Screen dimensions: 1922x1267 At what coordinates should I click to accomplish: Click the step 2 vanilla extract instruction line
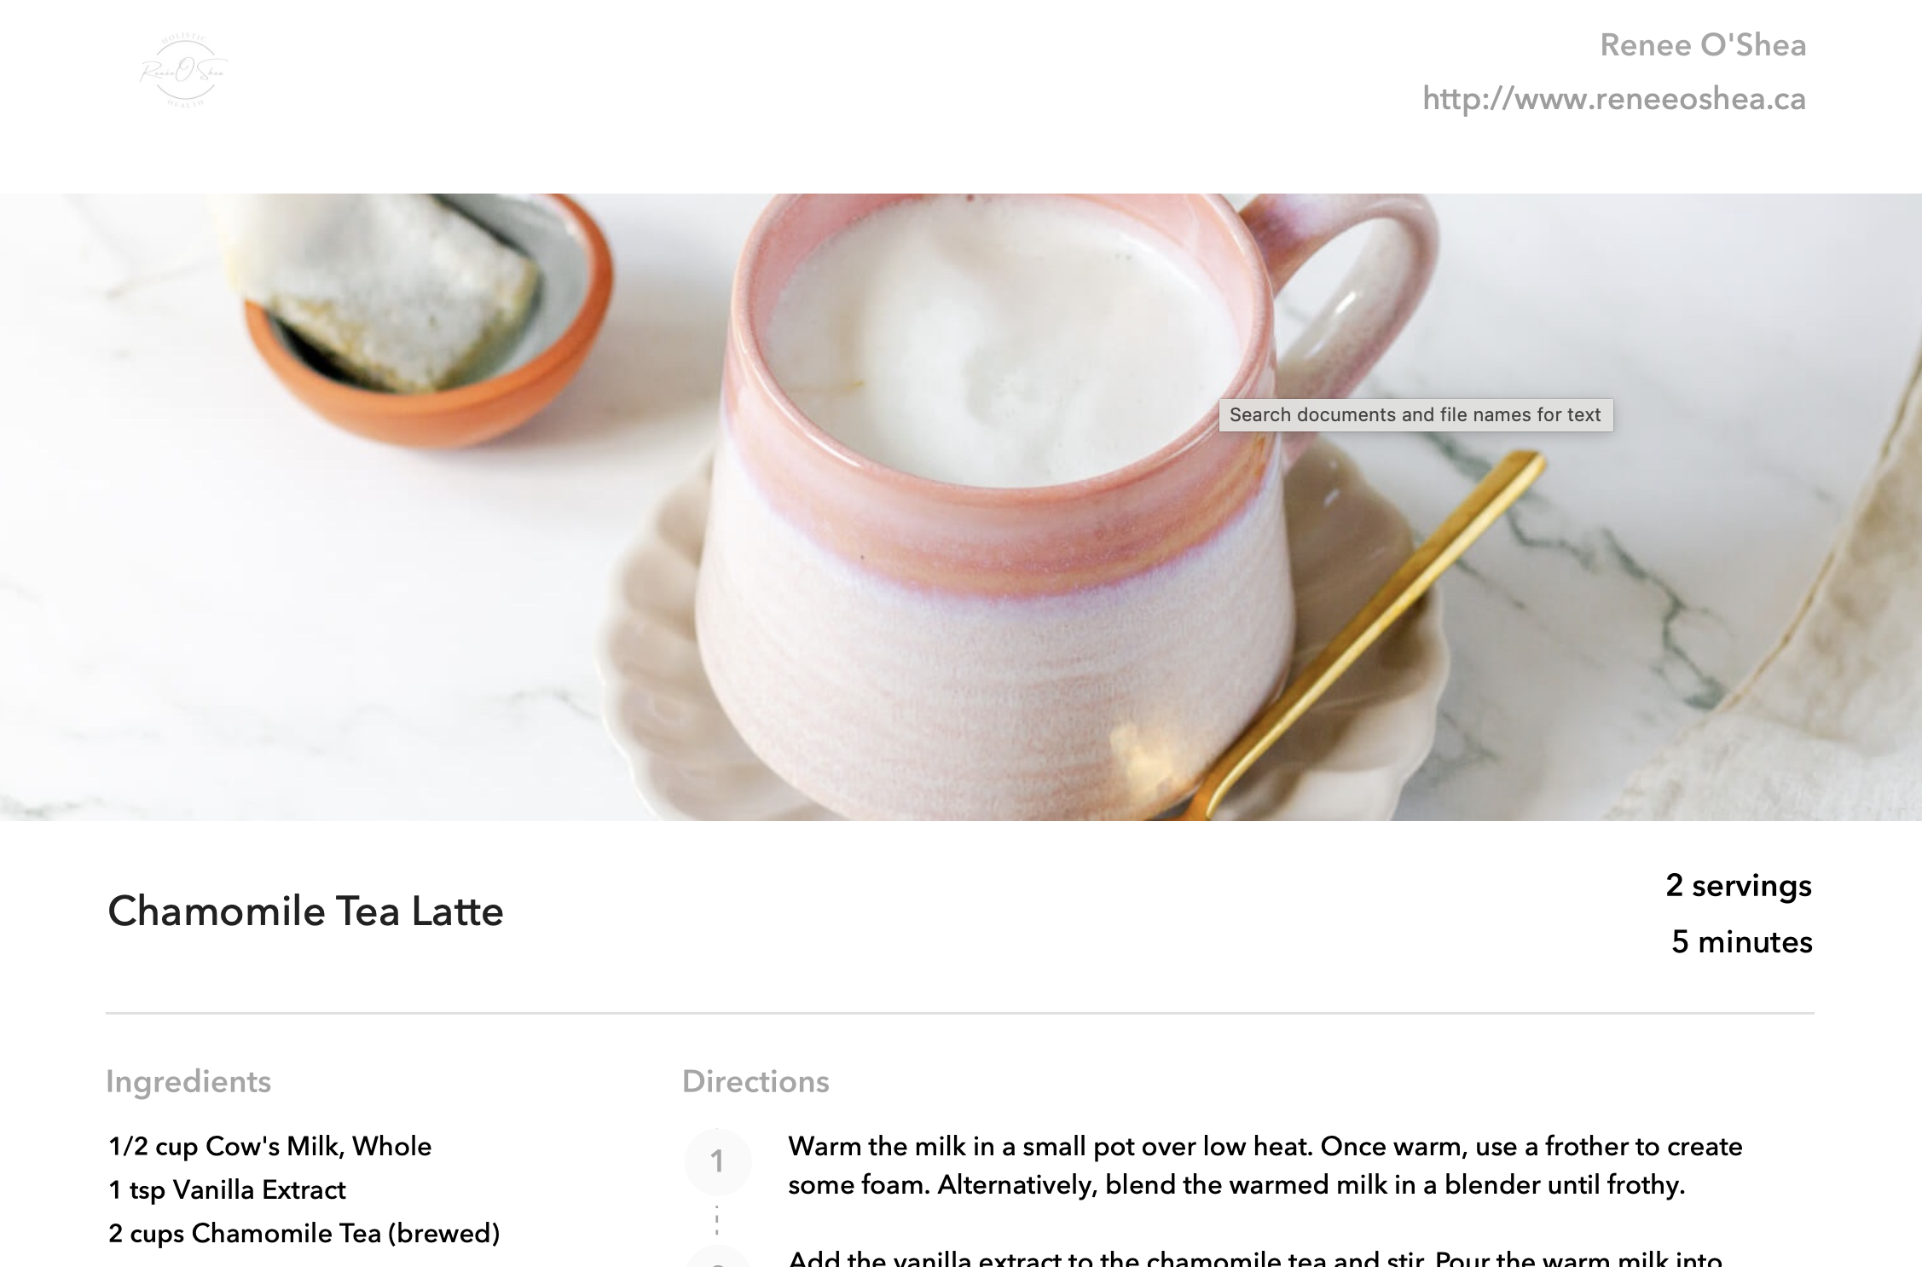1255,1258
